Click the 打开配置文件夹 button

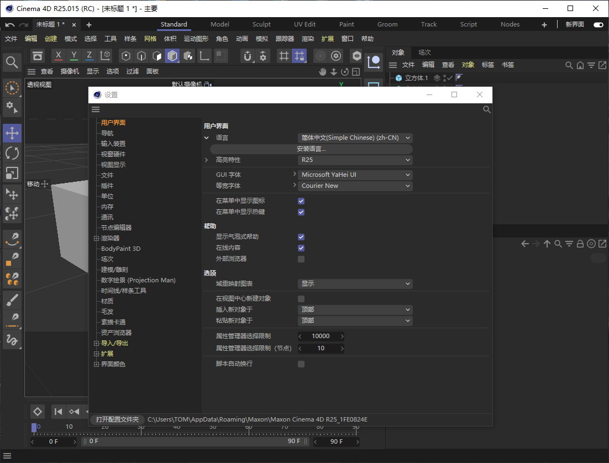click(x=117, y=419)
